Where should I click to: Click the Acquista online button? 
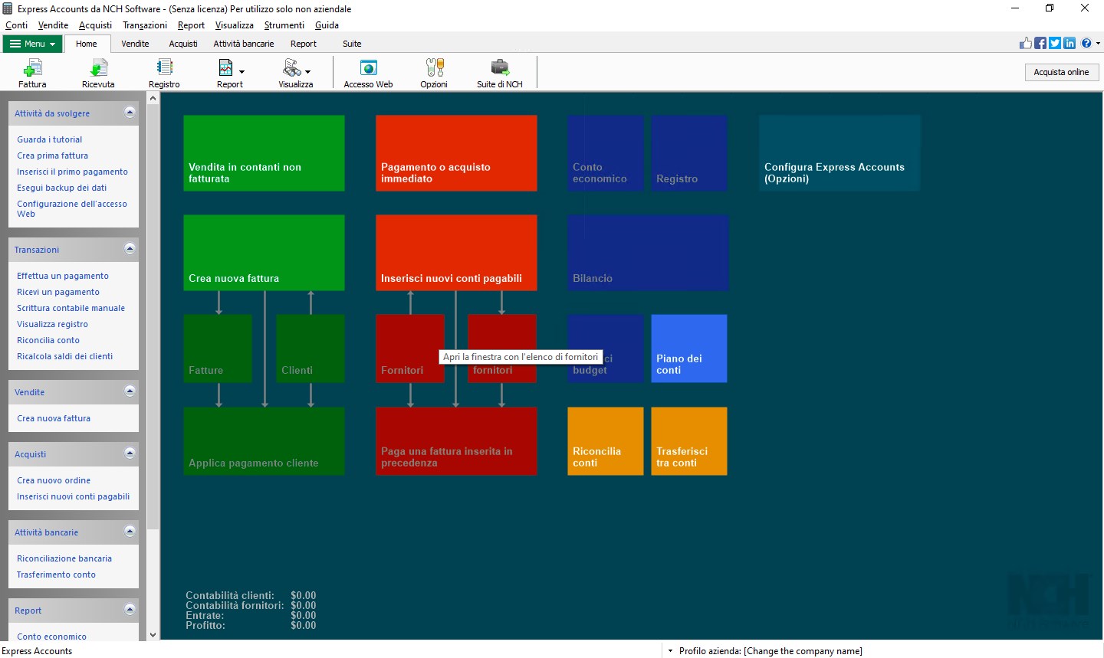[x=1061, y=72]
